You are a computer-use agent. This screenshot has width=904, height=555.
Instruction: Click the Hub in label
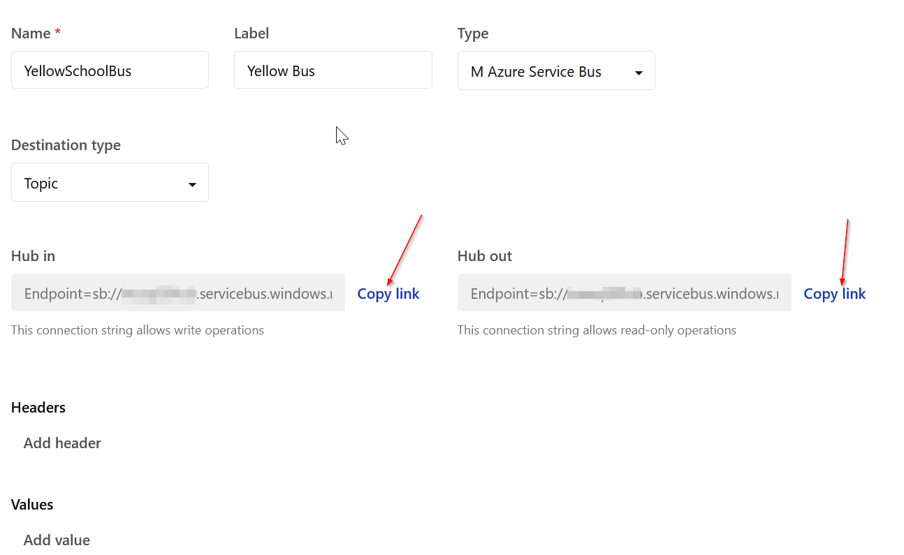33,256
